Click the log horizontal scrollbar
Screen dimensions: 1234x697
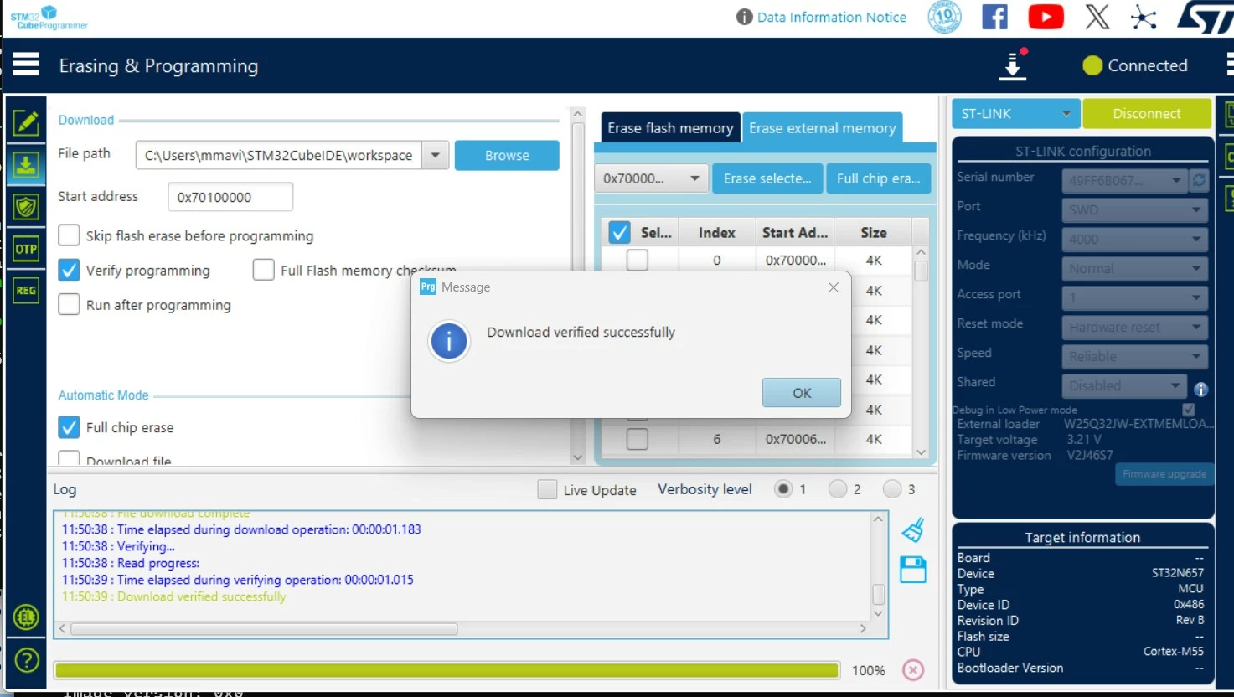[x=265, y=628]
